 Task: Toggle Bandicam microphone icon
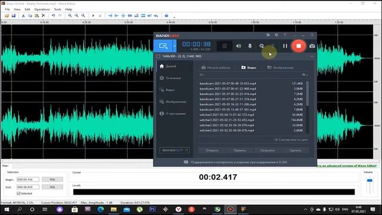pos(249,46)
